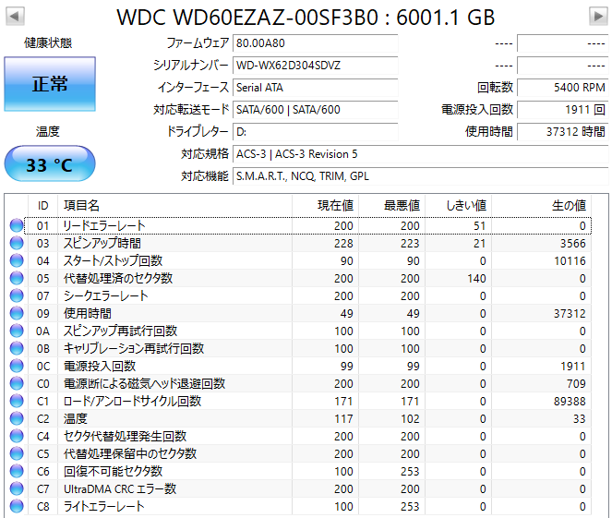612x518 pixels.
Task: Click the power-on count 1911 回 field
Action: [x=562, y=110]
